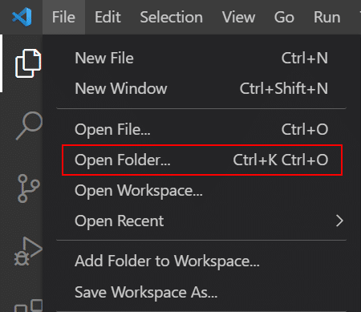Image resolution: width=361 pixels, height=312 pixels.
Task: Select the highlighted Open Folder... entry
Action: 202,160
